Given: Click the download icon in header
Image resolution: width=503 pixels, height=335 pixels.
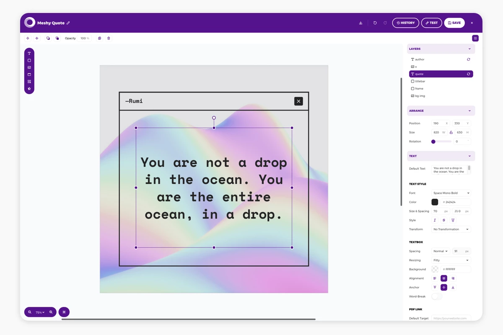Looking at the screenshot, I should [x=360, y=23].
